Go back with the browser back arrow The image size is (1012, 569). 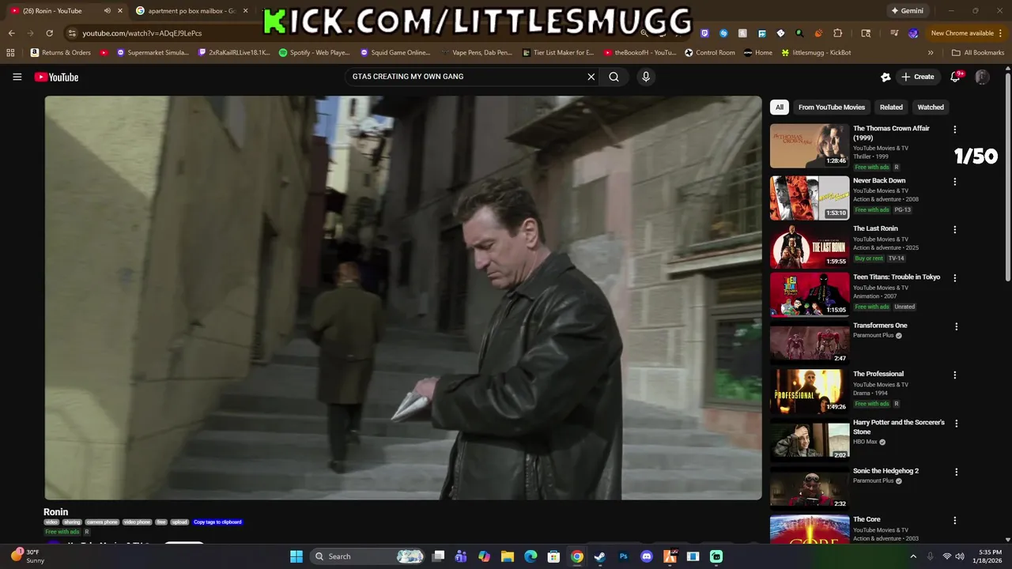click(x=12, y=33)
